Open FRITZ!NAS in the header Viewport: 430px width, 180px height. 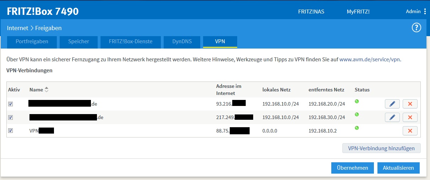click(x=311, y=12)
